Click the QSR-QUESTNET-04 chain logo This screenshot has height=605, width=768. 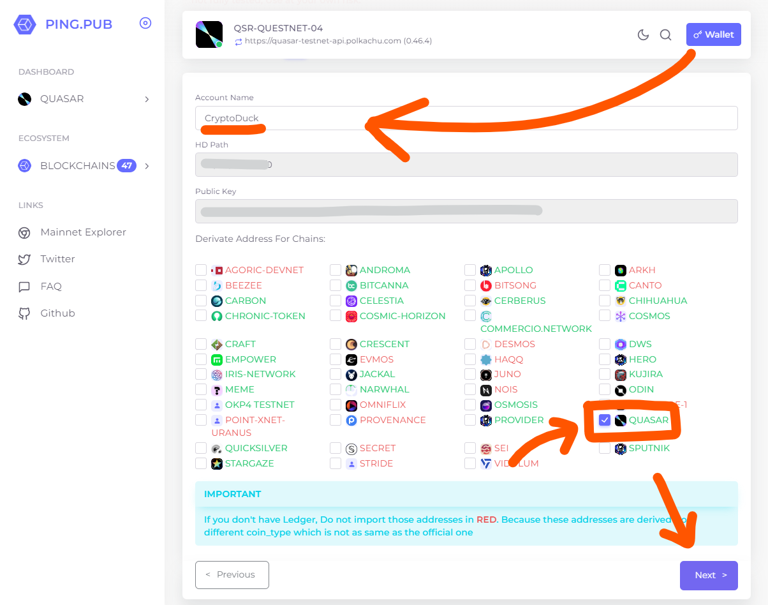tap(209, 34)
